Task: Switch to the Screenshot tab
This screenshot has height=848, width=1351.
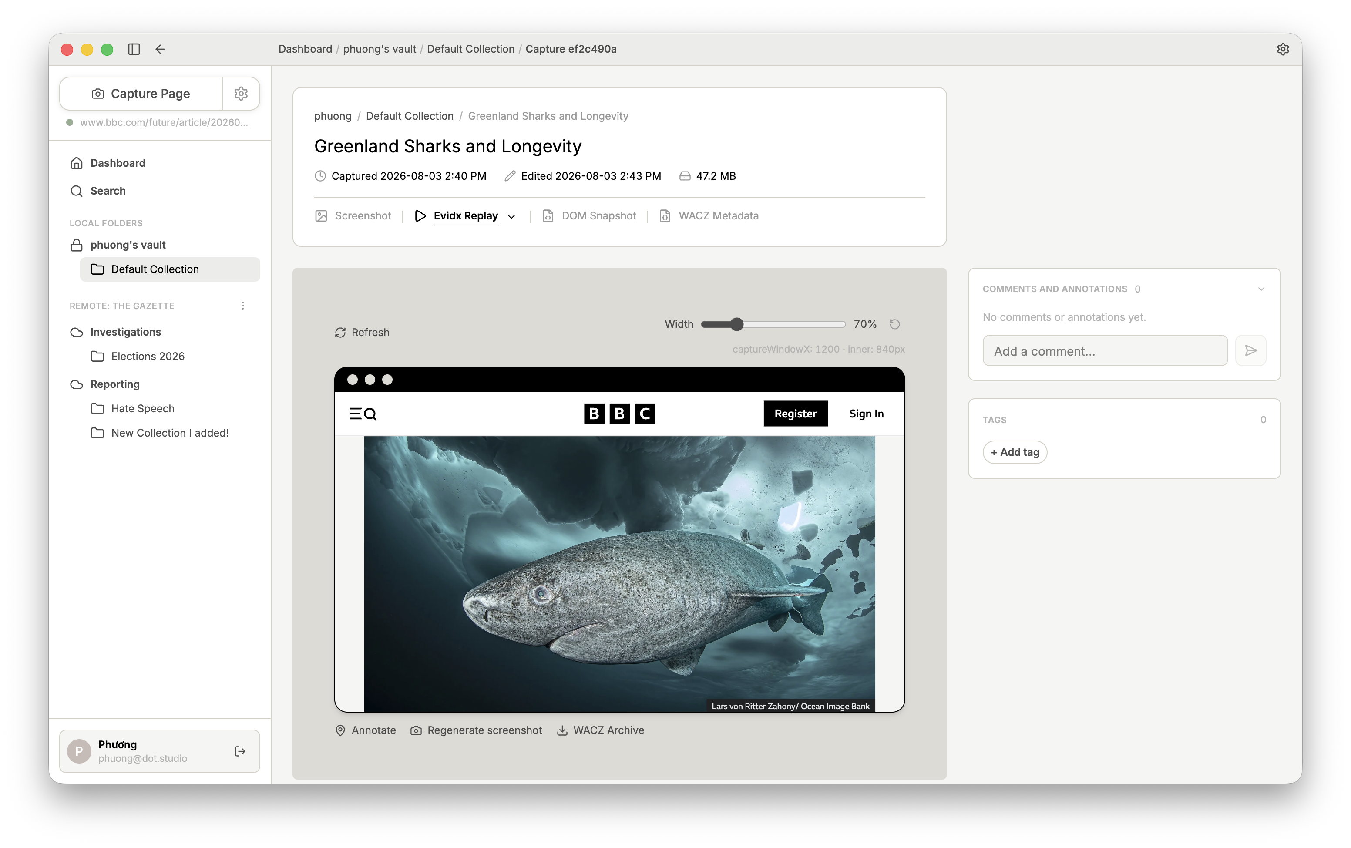Action: click(353, 216)
